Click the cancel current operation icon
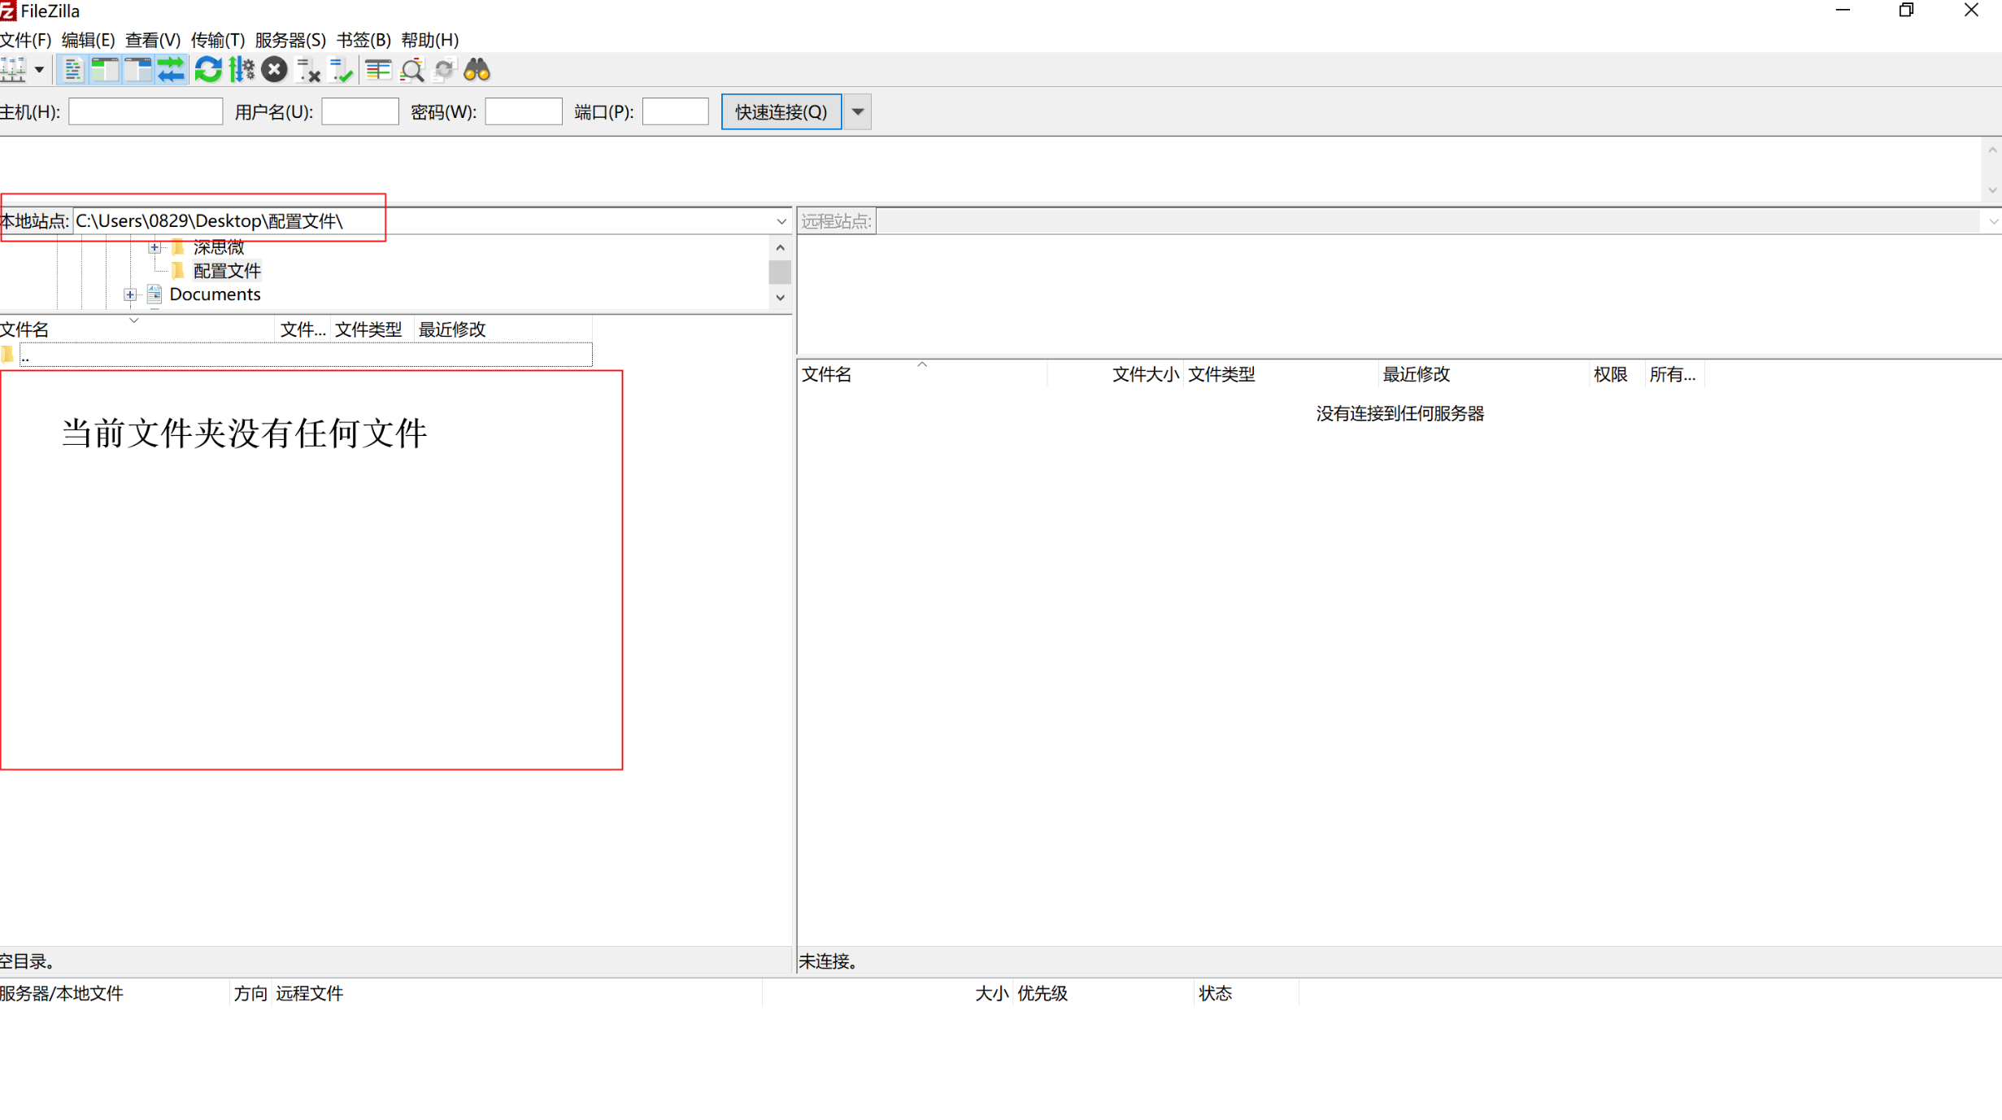 275,70
